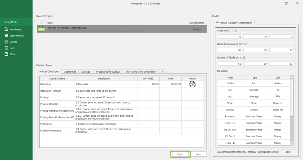The width and height of the screenshot is (303, 160).
Task: Click the Origin X input field
Action: point(230,36)
